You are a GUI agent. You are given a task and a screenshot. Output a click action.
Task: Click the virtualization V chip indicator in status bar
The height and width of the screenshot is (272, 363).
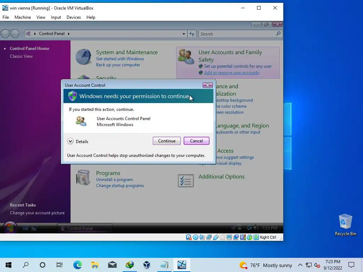coord(242,237)
